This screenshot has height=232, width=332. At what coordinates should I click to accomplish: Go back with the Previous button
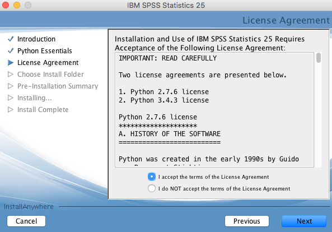[247, 221]
